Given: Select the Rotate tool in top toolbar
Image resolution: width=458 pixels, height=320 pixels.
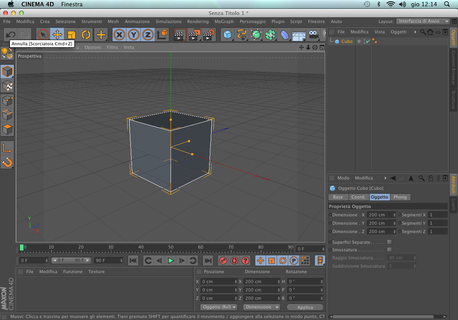Looking at the screenshot, I should (x=86, y=35).
